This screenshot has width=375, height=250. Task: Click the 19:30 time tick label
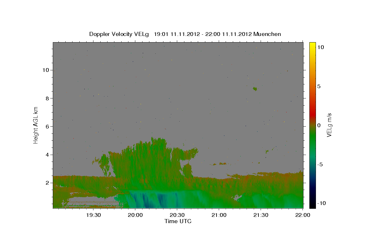(x=93, y=215)
